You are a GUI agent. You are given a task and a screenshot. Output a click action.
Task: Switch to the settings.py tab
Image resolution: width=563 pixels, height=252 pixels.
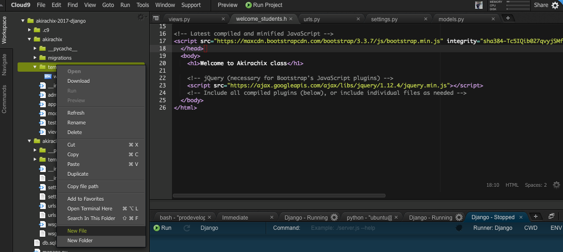[x=384, y=19]
